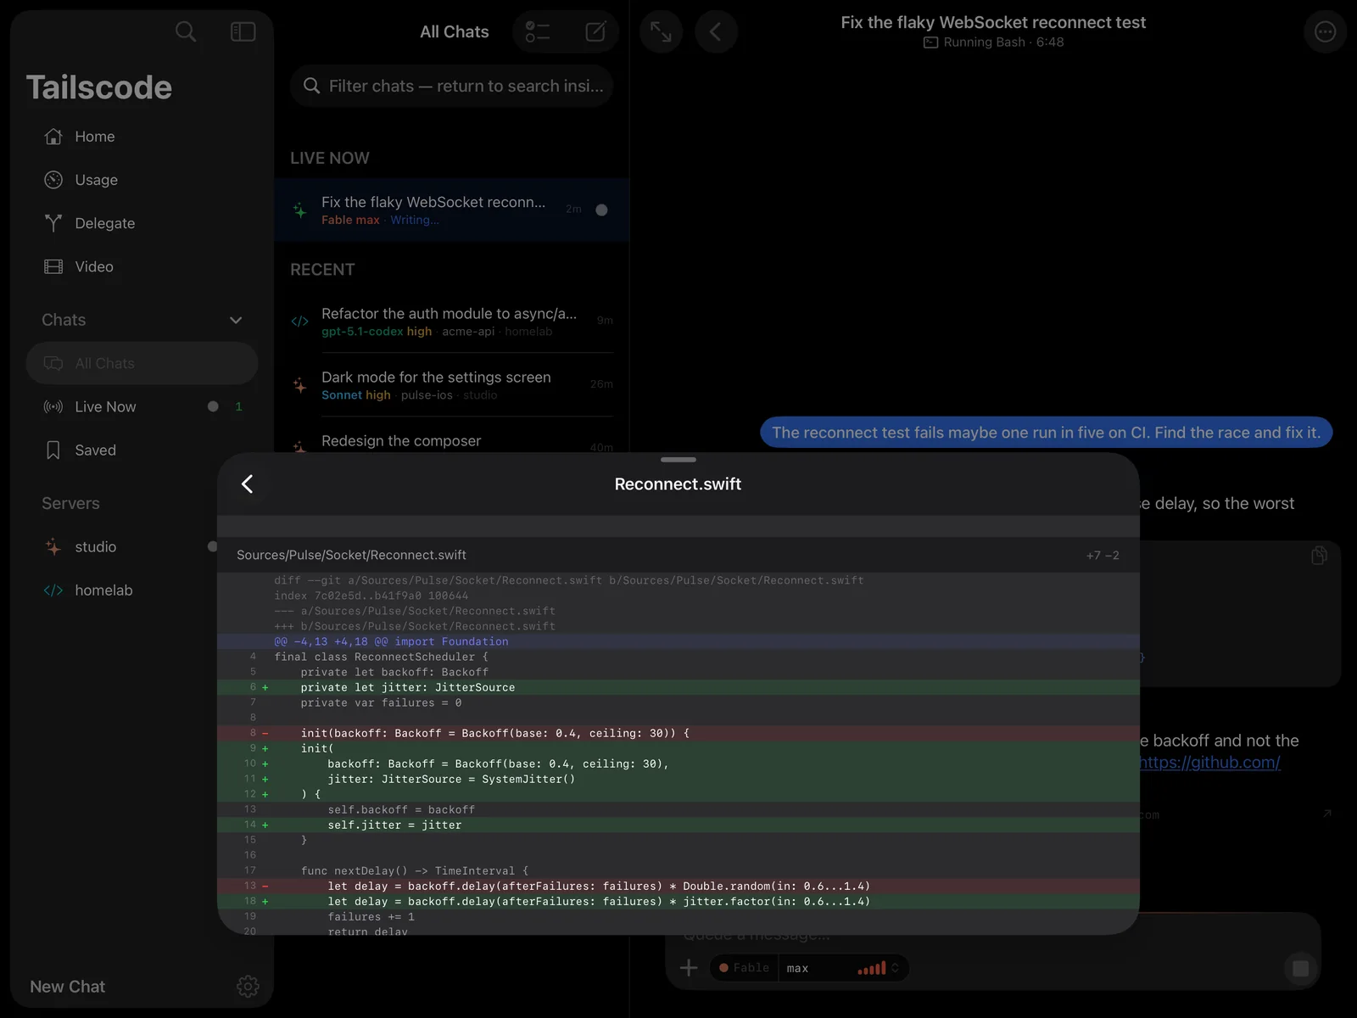Click the user message about the reconnect test
1357x1018 pixels.
tap(1047, 433)
